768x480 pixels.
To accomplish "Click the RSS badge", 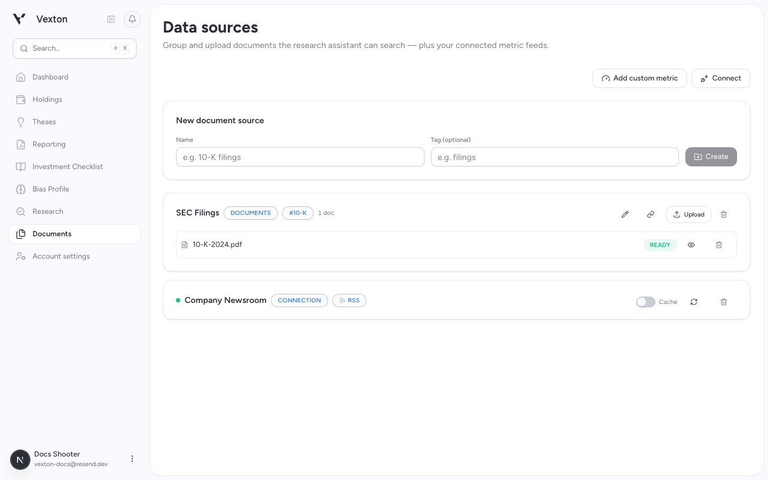I will 349,300.
